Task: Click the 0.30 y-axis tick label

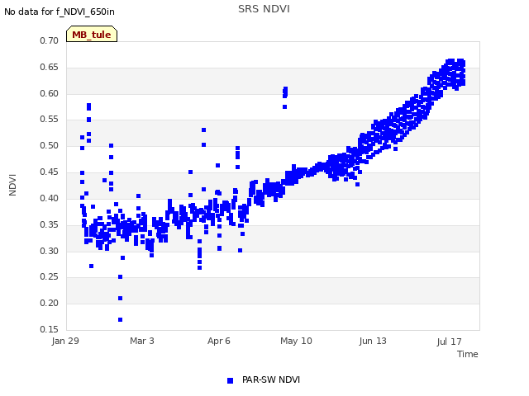Action: 50,251
